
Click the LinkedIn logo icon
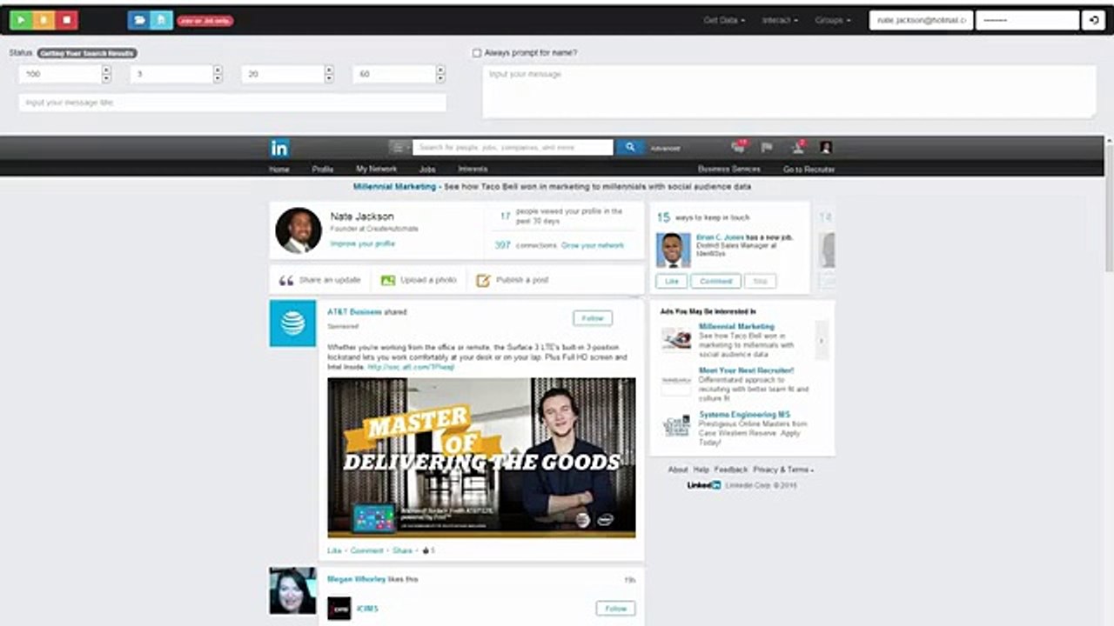279,148
